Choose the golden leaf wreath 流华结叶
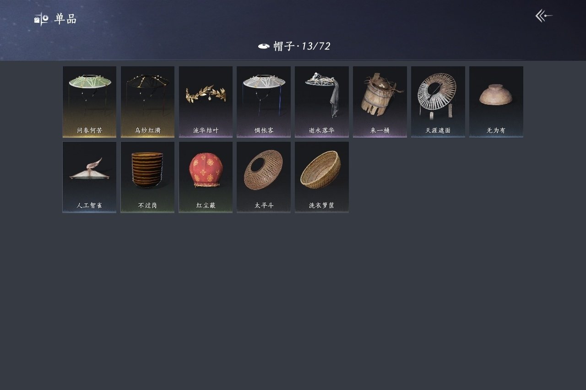The image size is (586, 390). click(206, 102)
